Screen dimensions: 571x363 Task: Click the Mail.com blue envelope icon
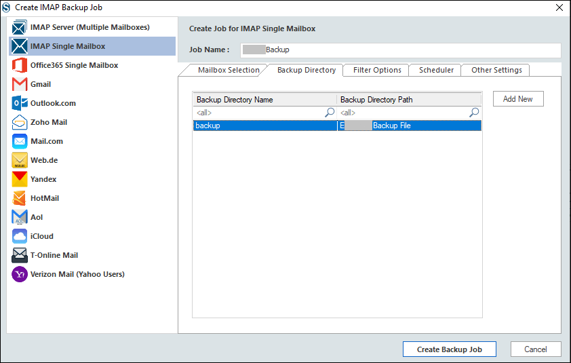click(19, 141)
